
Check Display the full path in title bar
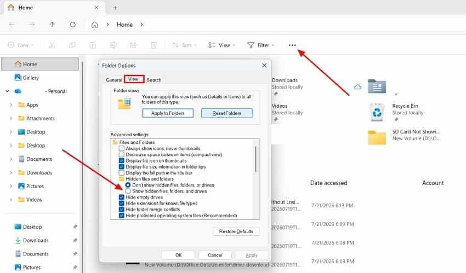(x=122, y=173)
